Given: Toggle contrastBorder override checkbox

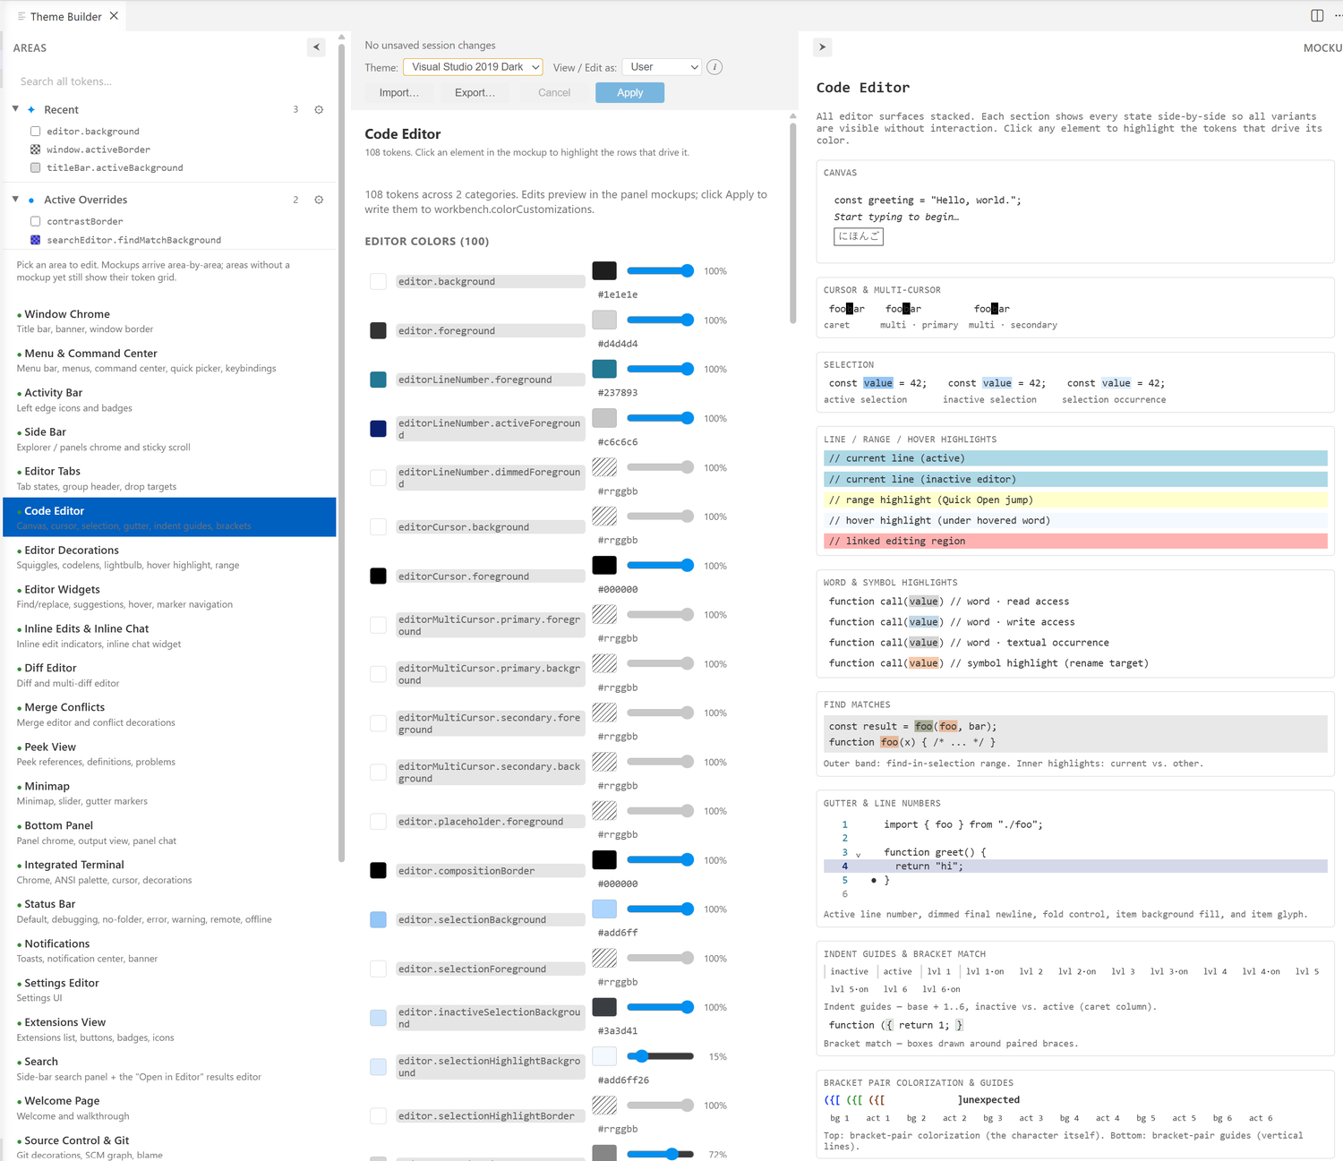Looking at the screenshot, I should pos(36,221).
